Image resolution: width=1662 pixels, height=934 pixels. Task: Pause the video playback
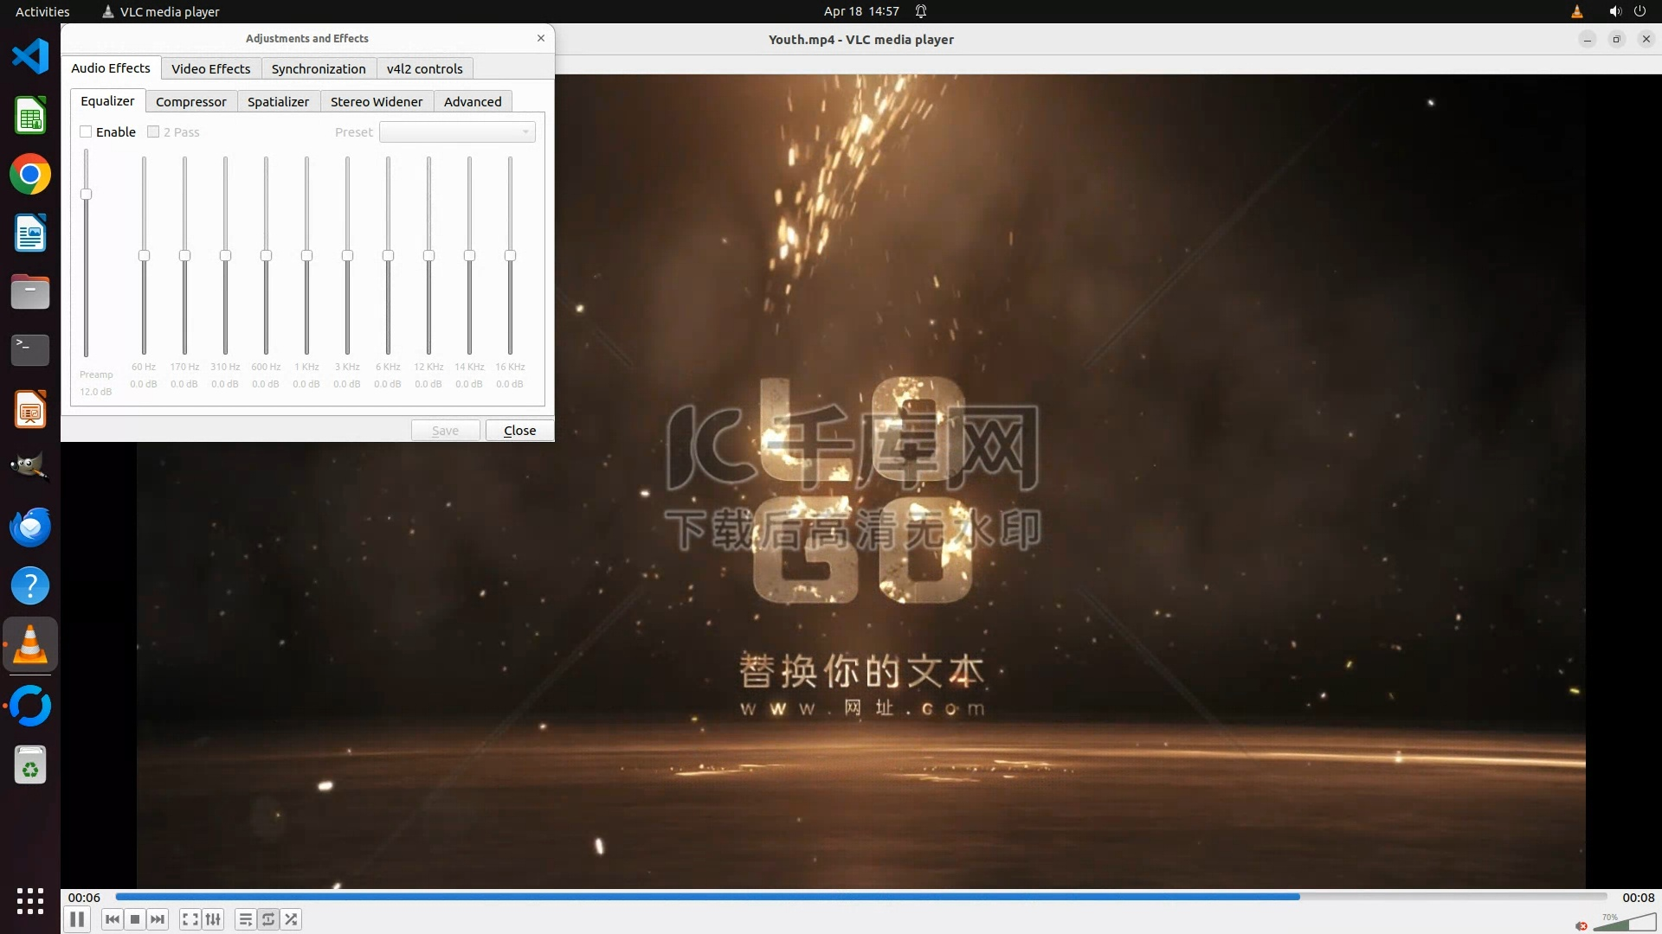(x=77, y=919)
